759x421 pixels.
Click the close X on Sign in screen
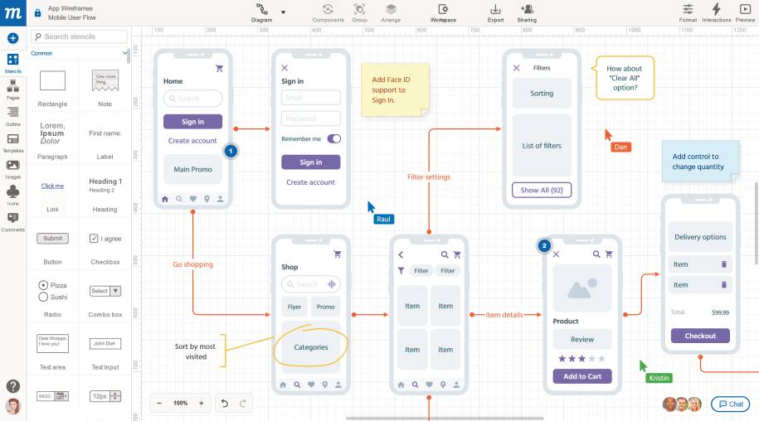(x=285, y=68)
